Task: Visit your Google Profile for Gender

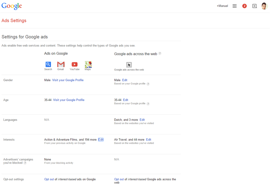Action: 68,80
